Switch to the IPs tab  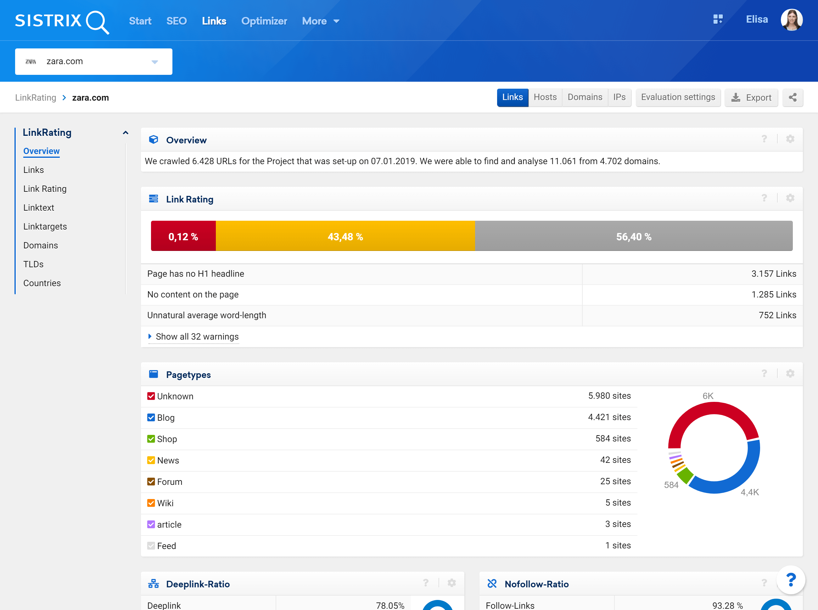point(619,97)
